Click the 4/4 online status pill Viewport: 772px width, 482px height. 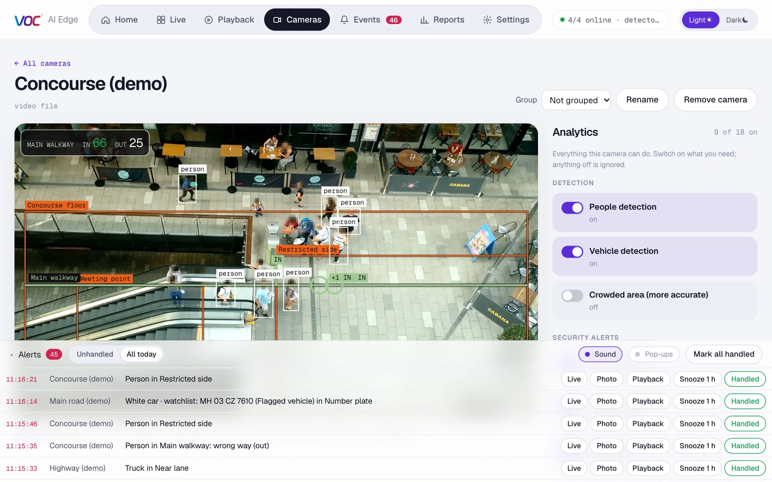[x=610, y=20]
